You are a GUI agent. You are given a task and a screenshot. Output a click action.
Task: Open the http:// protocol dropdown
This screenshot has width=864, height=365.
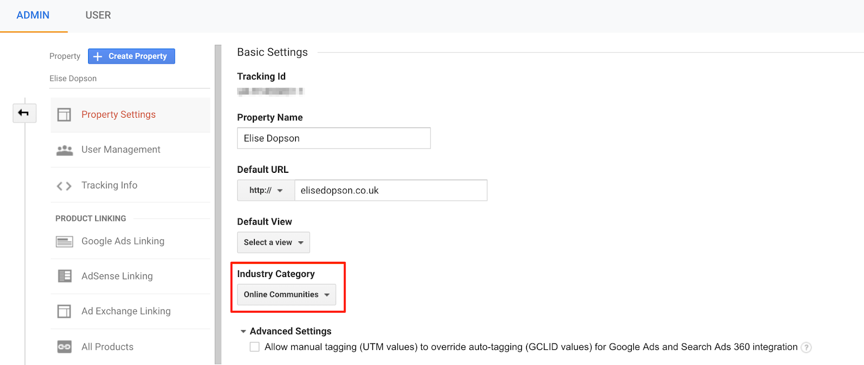click(266, 190)
